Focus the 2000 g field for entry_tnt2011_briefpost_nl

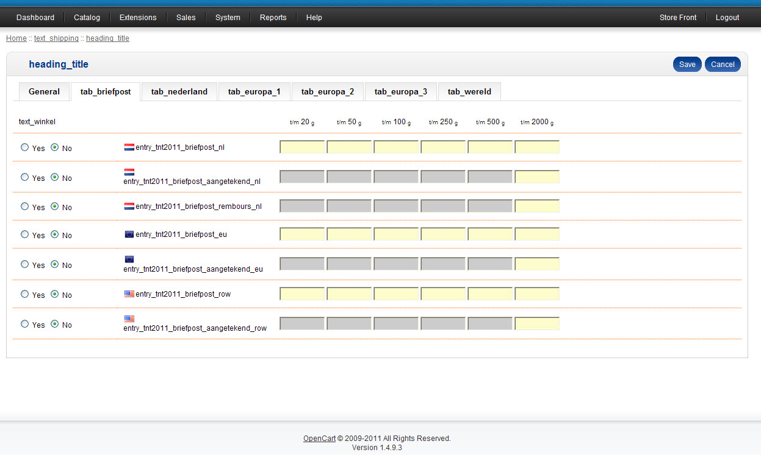tap(537, 147)
